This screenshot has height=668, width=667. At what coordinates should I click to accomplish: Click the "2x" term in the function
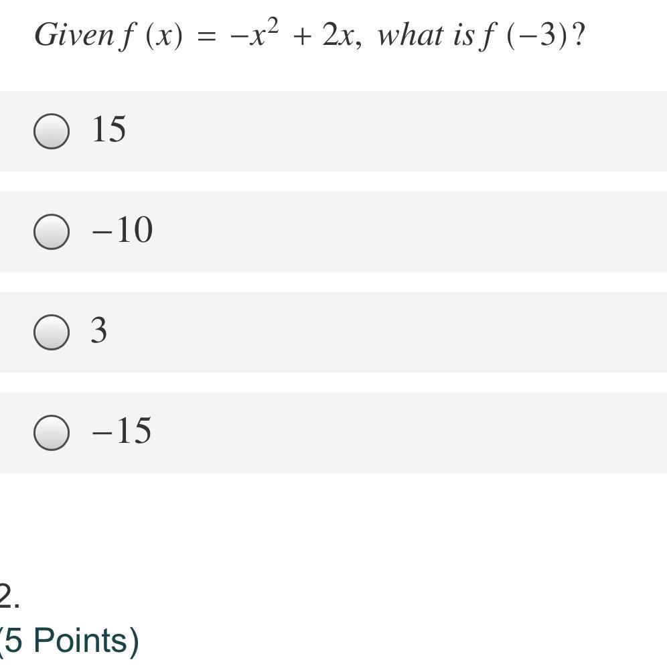(338, 35)
